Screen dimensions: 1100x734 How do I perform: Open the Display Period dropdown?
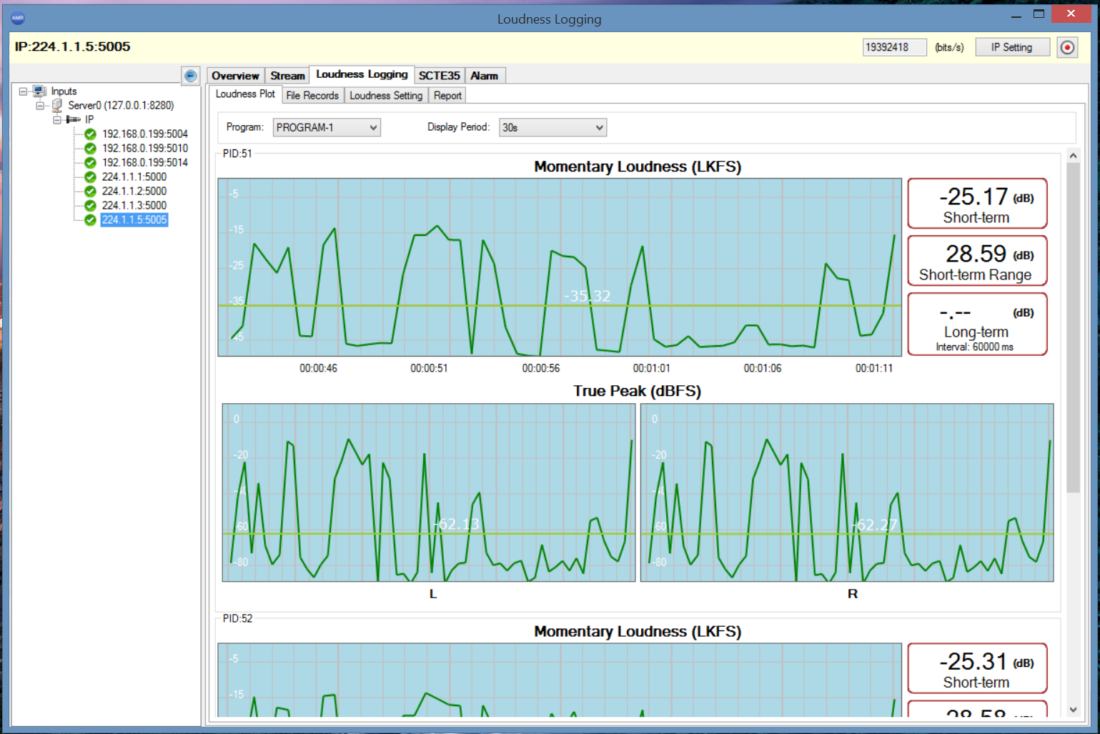553,127
